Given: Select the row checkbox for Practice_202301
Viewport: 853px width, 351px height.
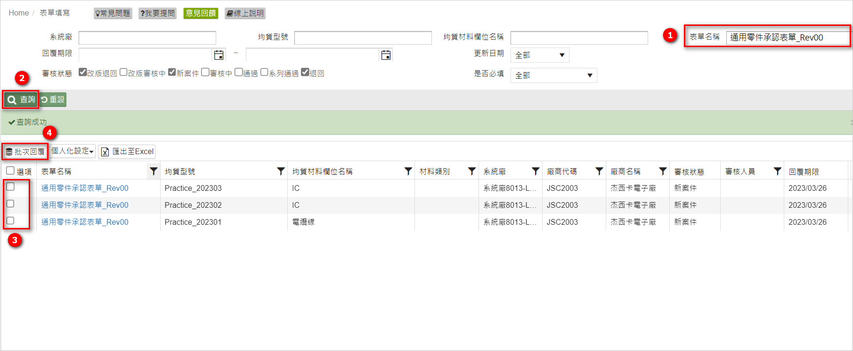Looking at the screenshot, I should tap(10, 220).
